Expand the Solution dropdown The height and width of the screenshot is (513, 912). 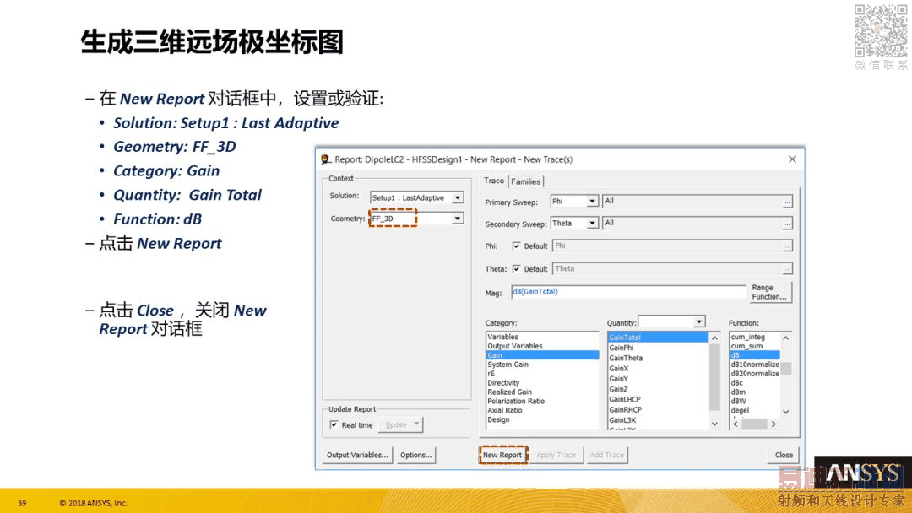(458, 198)
